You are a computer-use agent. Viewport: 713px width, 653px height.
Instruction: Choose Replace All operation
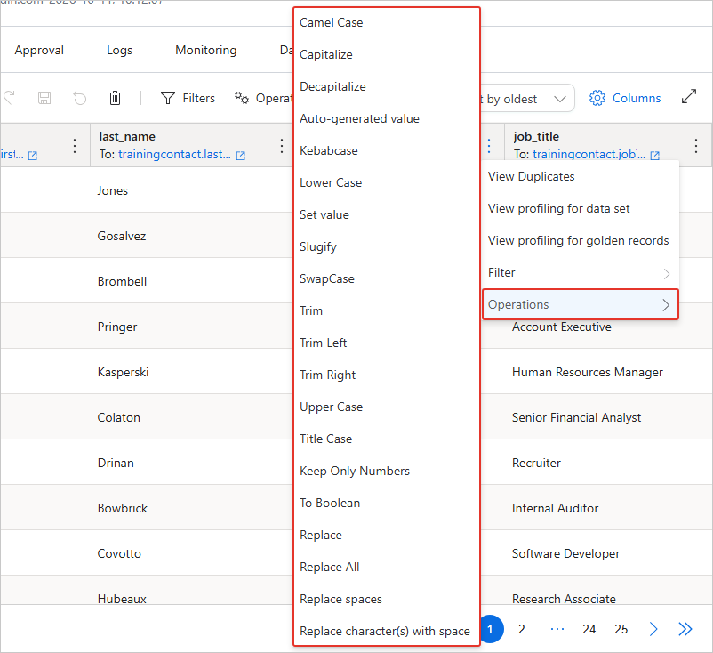387,567
